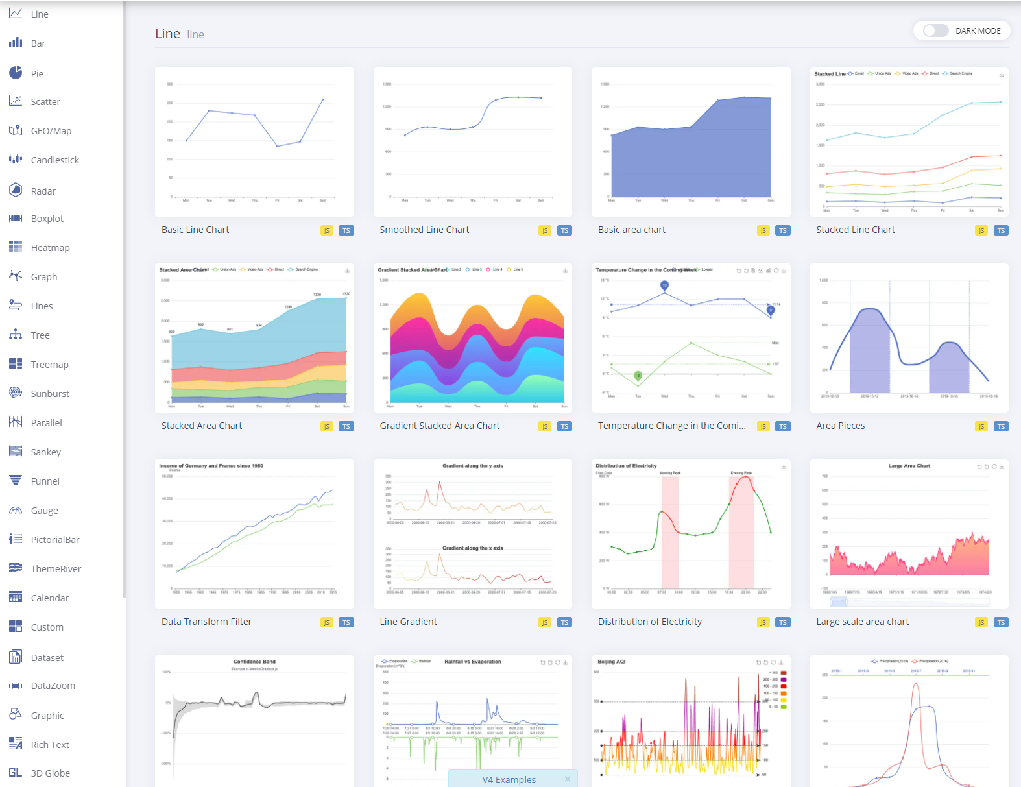Open the Scatter chart icon in sidebar
Viewport: 1021px width, 787px height.
16,101
